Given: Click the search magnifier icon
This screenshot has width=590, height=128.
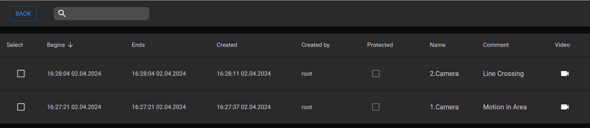Looking at the screenshot, I should (62, 13).
